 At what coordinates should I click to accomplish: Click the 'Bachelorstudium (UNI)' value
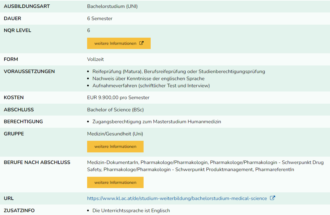pyautogui.click(x=112, y=6)
